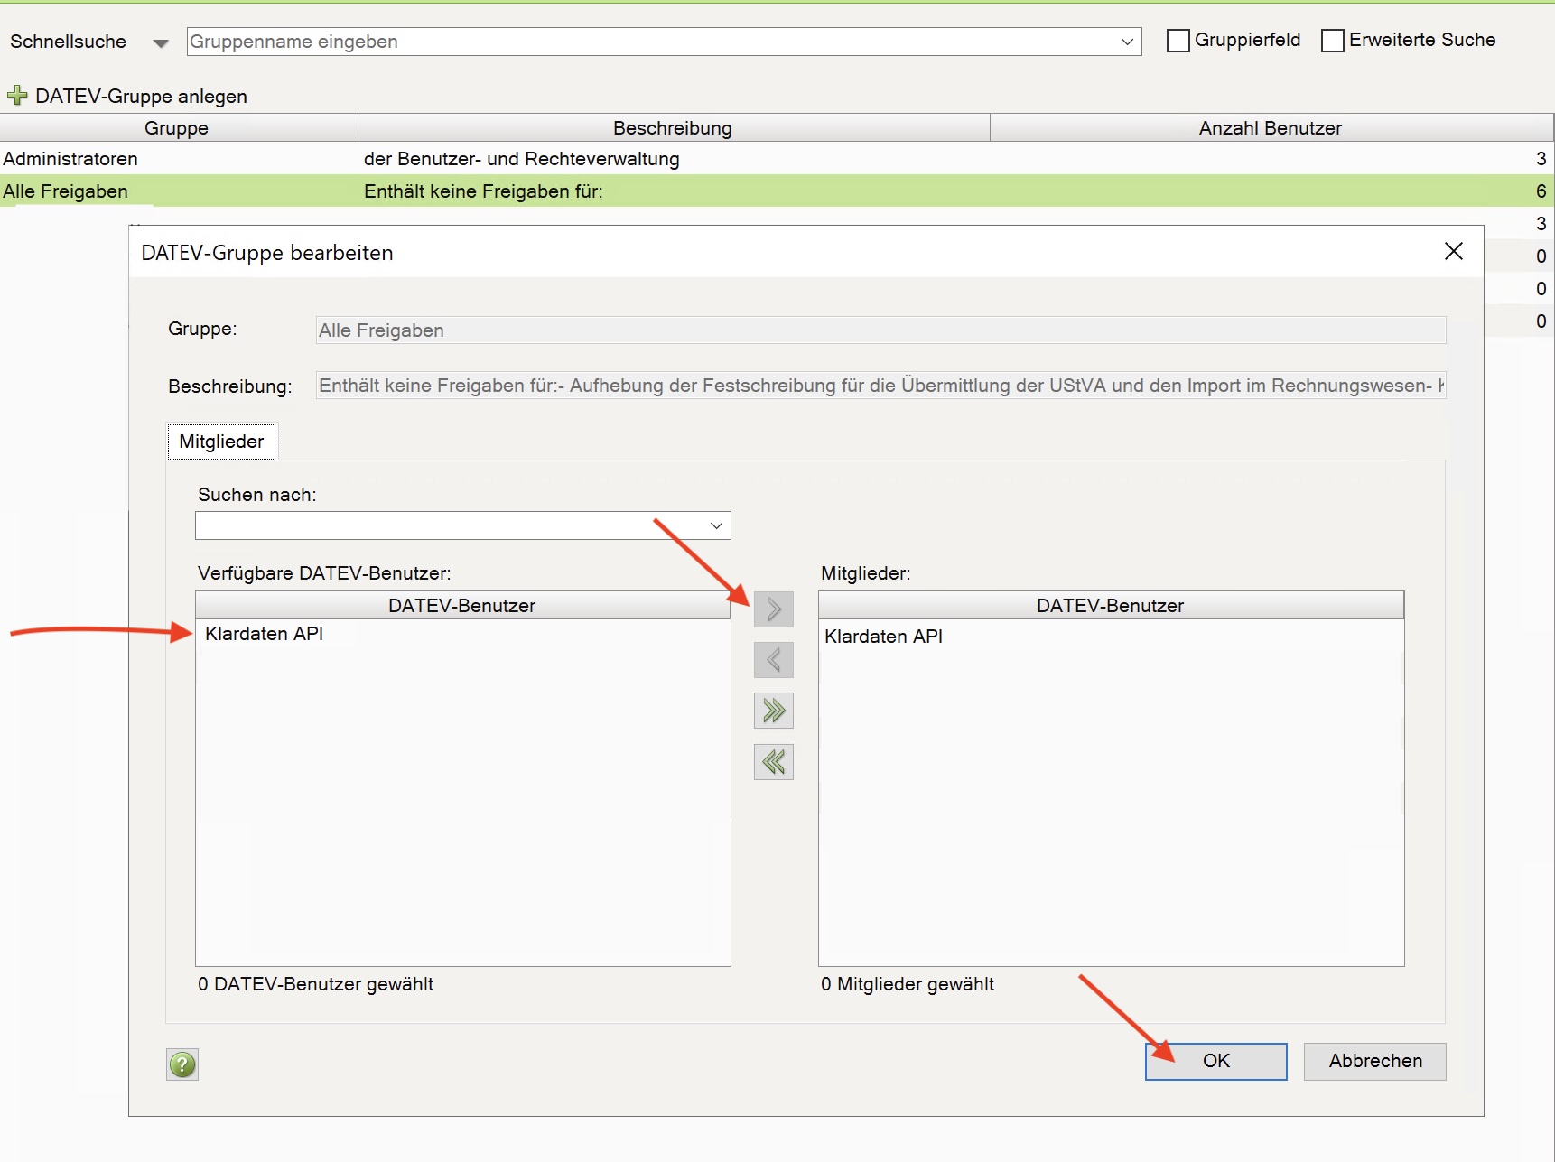Select the Alle Freigaben group row
The height and width of the screenshot is (1162, 1555).
777,191
